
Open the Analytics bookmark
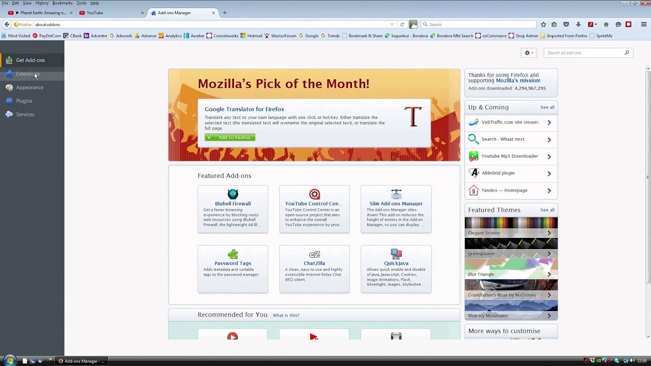pyautogui.click(x=170, y=36)
